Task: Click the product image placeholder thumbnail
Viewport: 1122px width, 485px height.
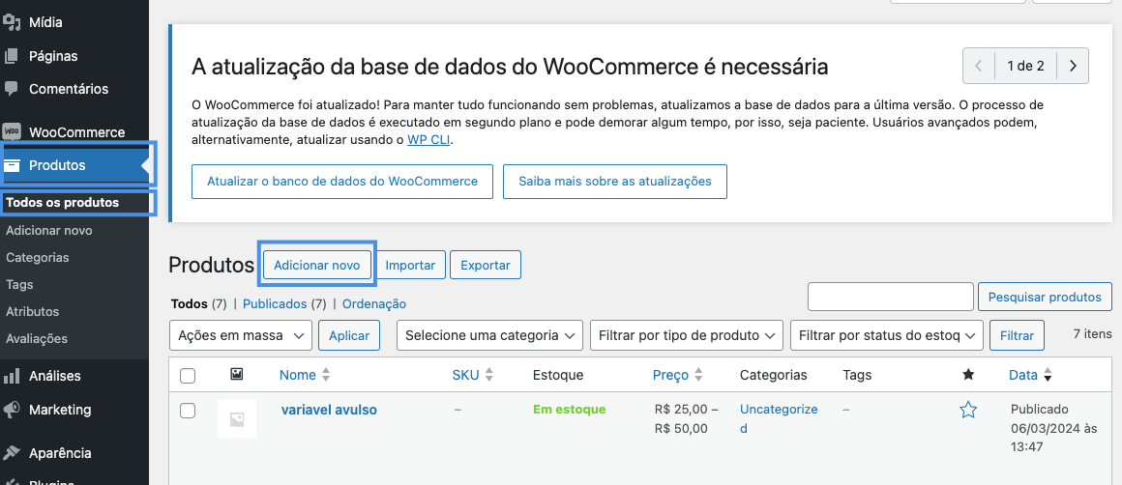Action: [237, 419]
